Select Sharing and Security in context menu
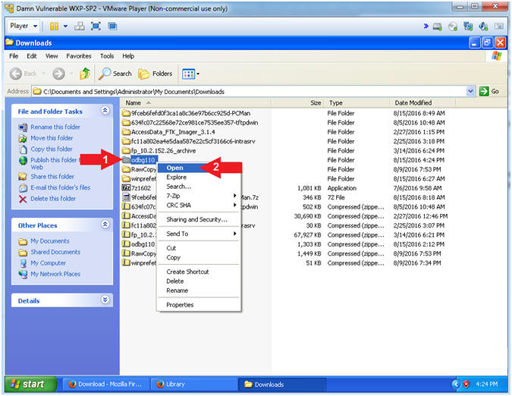The height and width of the screenshot is (396, 512). [199, 219]
